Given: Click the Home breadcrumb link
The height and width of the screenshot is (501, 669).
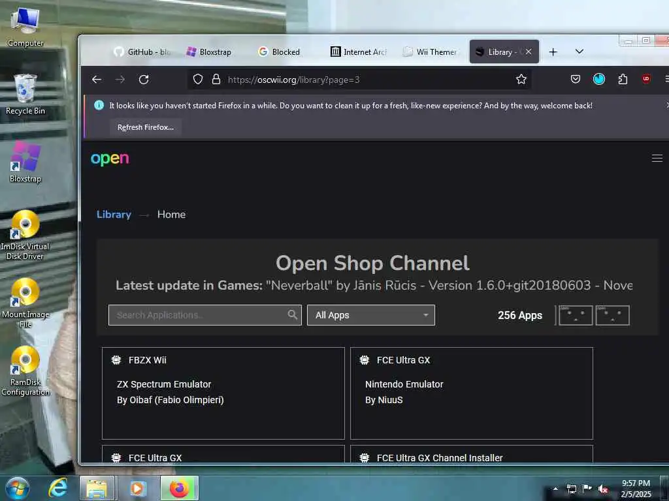Looking at the screenshot, I should pyautogui.click(x=171, y=214).
